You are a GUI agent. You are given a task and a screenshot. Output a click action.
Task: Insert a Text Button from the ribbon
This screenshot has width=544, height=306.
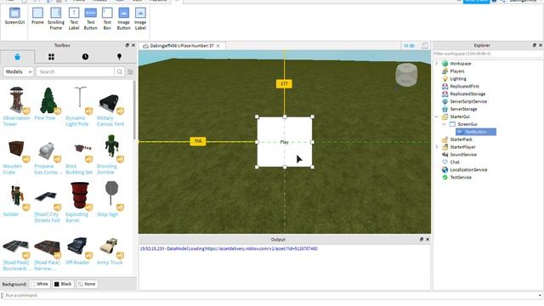[91, 19]
